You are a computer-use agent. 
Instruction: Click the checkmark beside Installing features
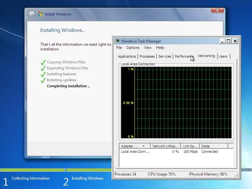[x=43, y=74]
